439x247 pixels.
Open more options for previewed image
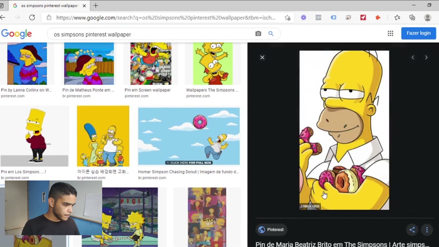point(427,230)
